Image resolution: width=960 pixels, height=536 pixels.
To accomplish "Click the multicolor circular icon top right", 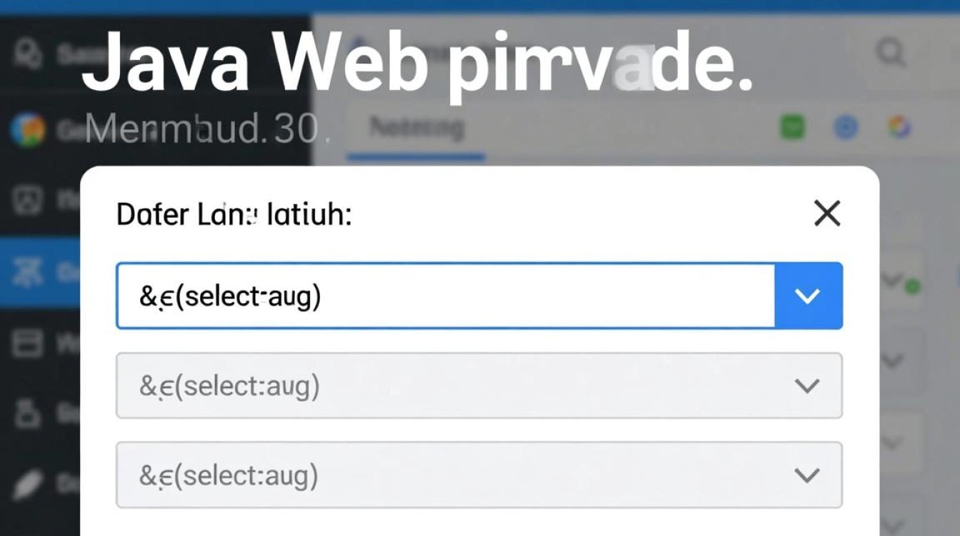I will tap(899, 128).
